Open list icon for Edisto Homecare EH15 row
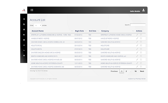Screen dimensions: 168x103 point(141,56)
